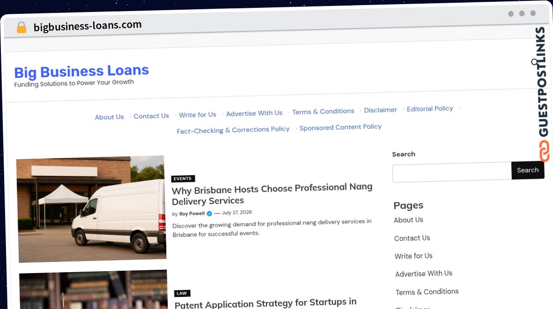The image size is (553, 309).
Task: Open Sponsored Content Policy link
Action: point(341,127)
